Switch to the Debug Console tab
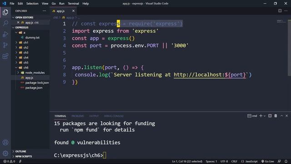Screen dimensions: 291x164 114,116
